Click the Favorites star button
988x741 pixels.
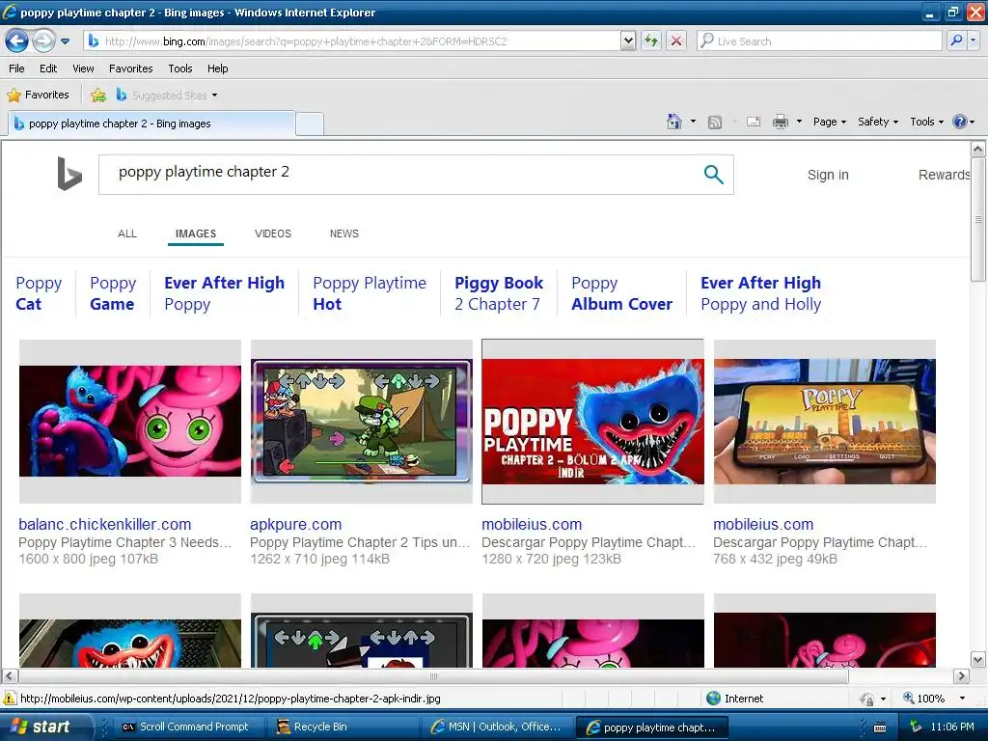[38, 95]
